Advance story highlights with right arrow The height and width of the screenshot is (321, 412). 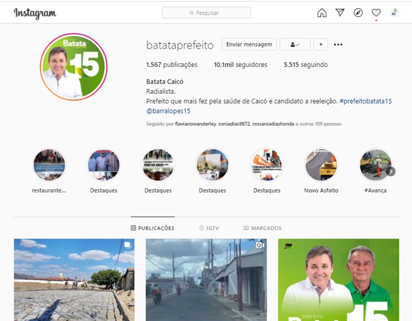(391, 171)
